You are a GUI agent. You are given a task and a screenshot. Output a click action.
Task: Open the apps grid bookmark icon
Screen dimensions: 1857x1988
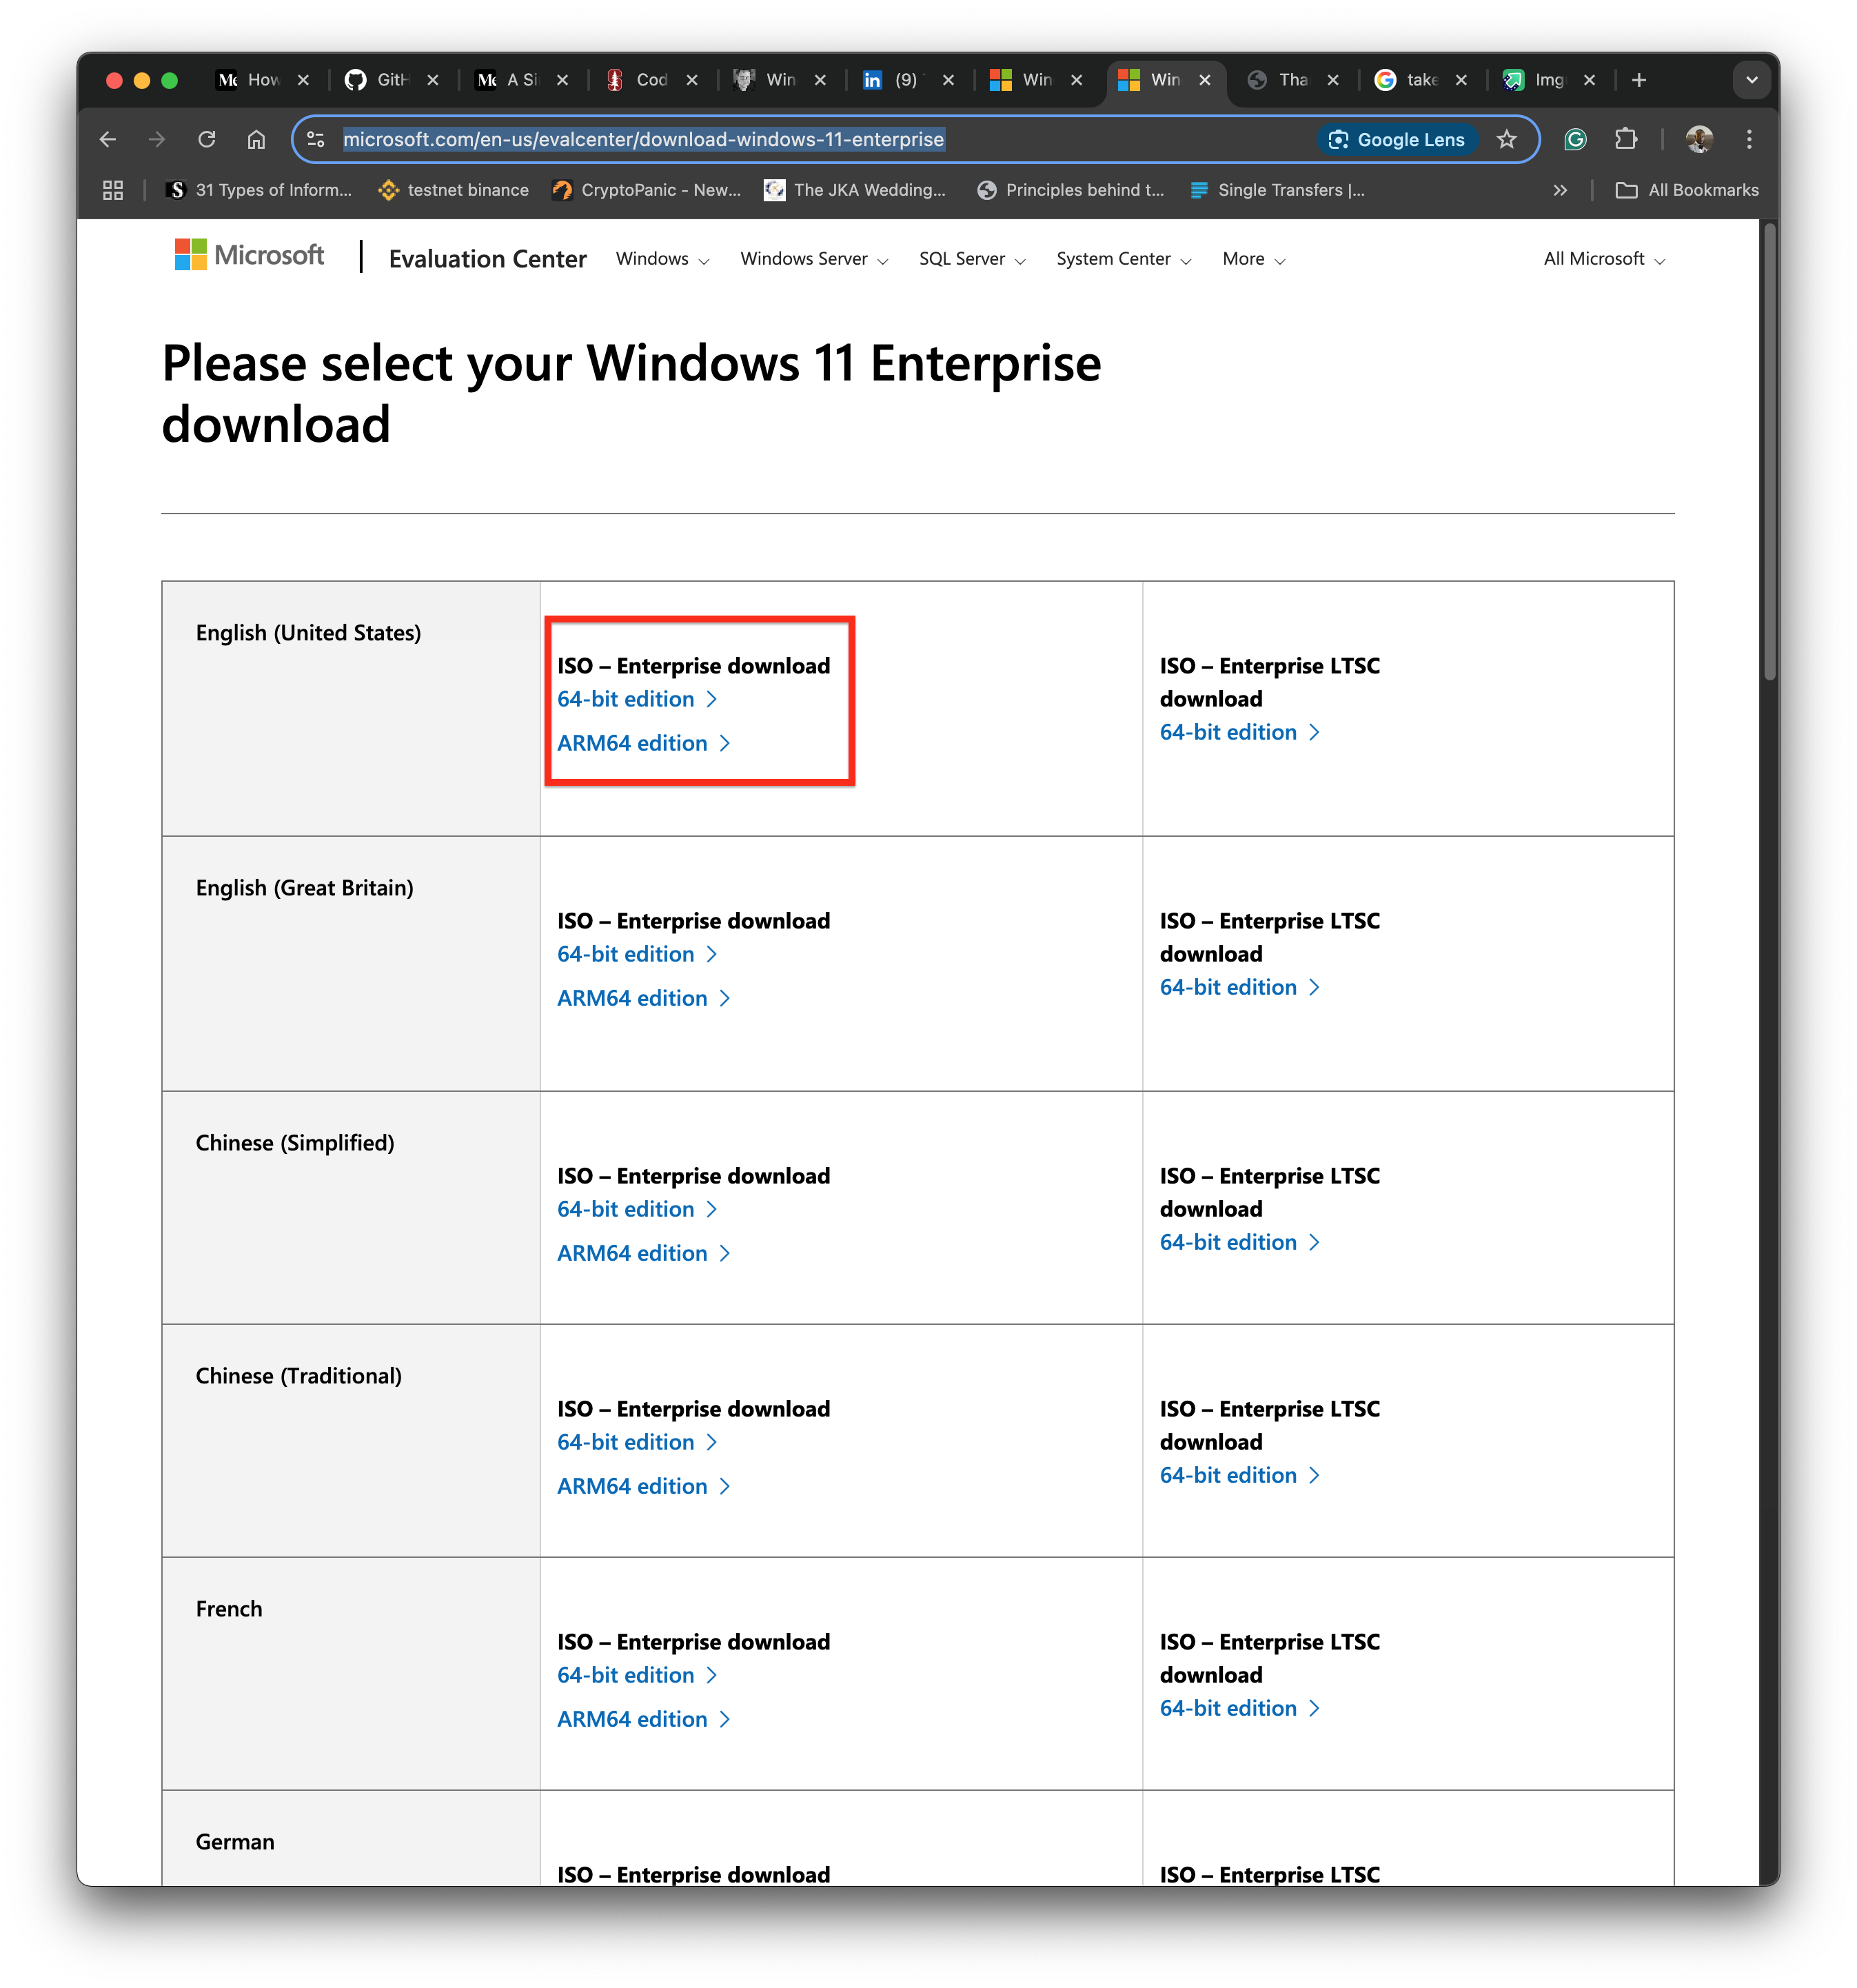(x=113, y=190)
